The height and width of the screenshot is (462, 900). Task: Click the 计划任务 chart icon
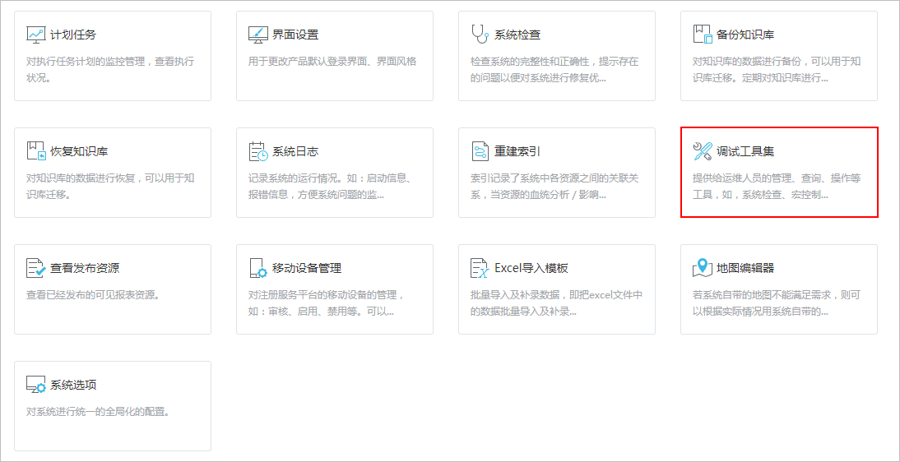(35, 34)
